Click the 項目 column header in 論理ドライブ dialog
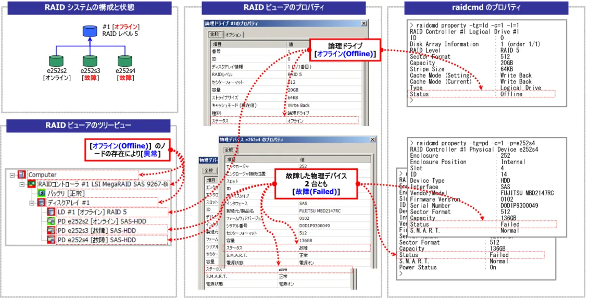Image resolution: width=589 pixels, height=299 pixels. 248,44
